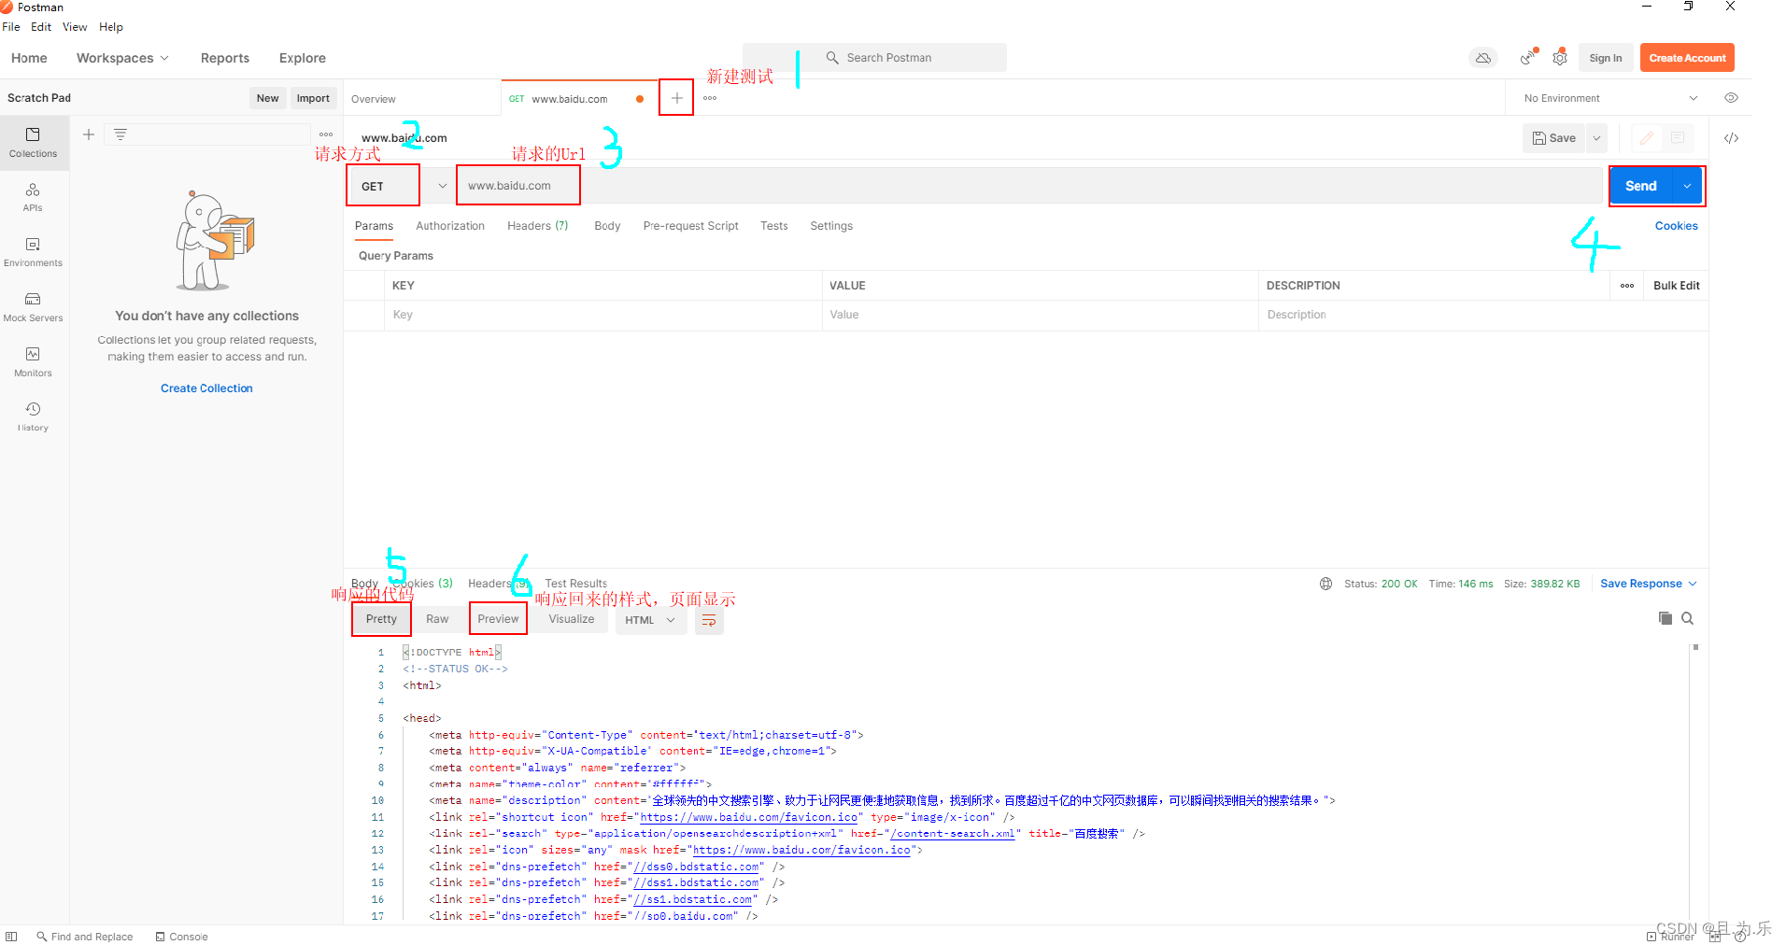Click the Create Account button

[1687, 58]
